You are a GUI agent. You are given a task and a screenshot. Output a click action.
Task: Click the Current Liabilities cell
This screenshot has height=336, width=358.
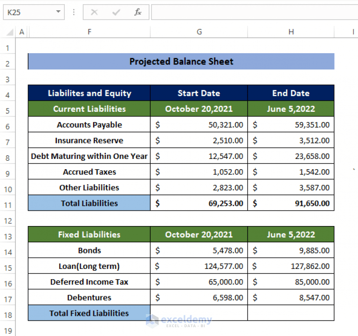pyautogui.click(x=89, y=109)
